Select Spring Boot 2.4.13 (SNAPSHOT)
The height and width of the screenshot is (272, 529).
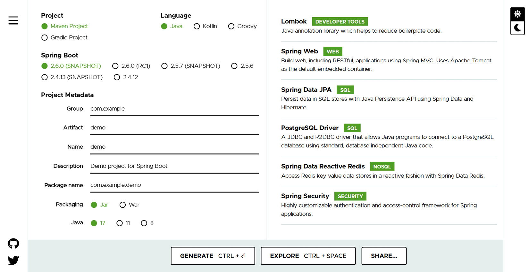click(x=72, y=77)
